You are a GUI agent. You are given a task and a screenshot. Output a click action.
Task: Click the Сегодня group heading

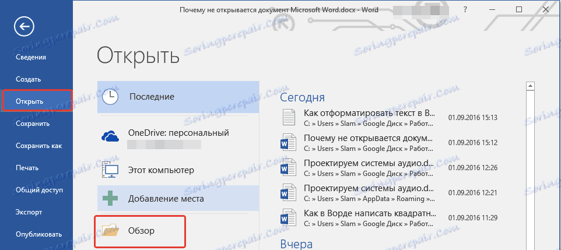pos(302,97)
